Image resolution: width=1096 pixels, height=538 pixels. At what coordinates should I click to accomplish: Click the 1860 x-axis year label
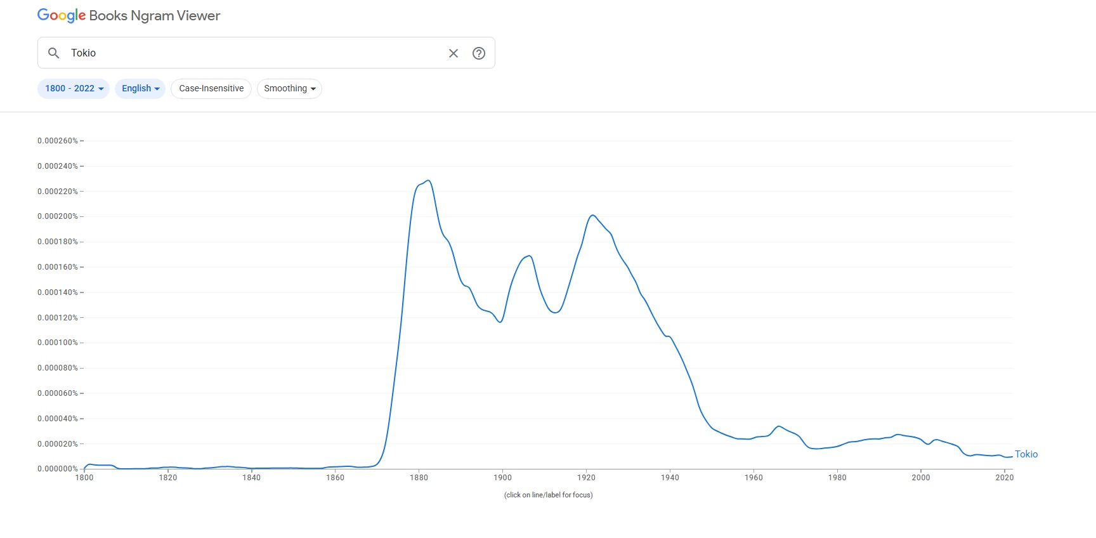(336, 478)
